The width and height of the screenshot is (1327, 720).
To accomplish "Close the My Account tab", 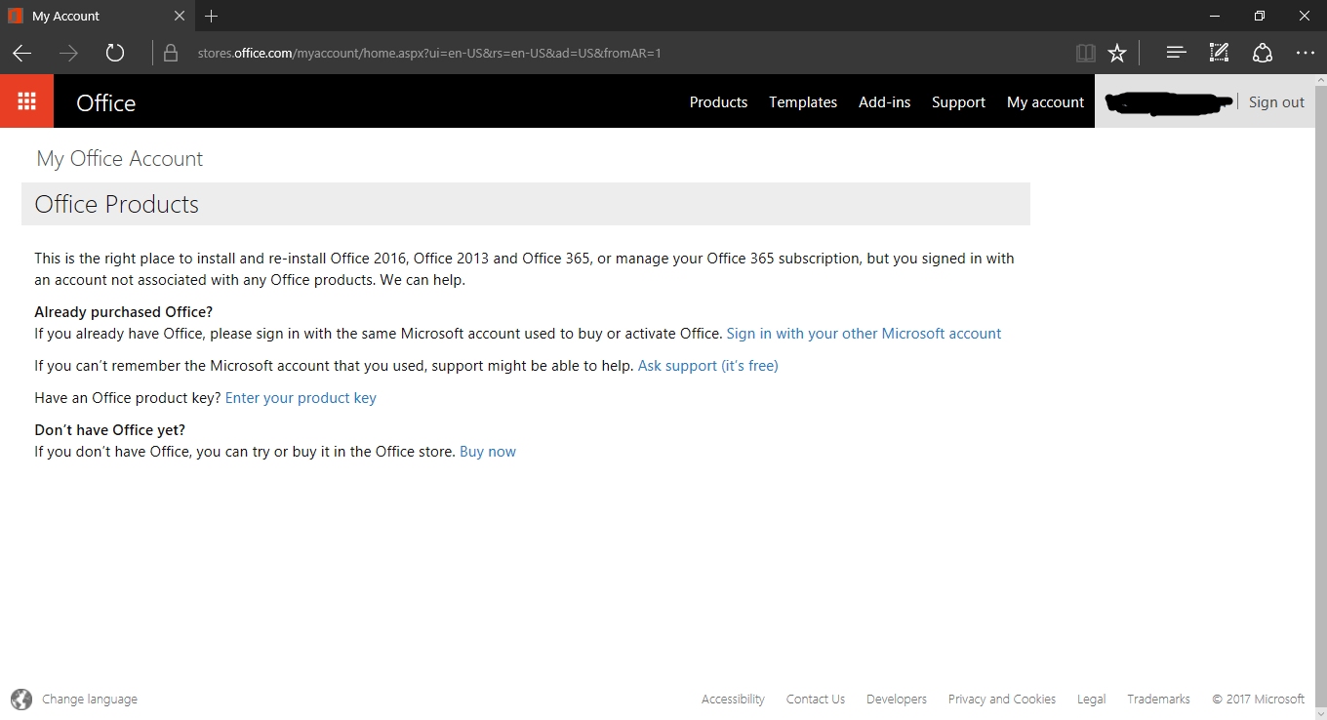I will click(x=180, y=16).
